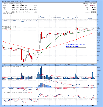Viewport: 103px width, 107px height.
Task: Click the red down-triangle change indicator
Action: point(86,6)
